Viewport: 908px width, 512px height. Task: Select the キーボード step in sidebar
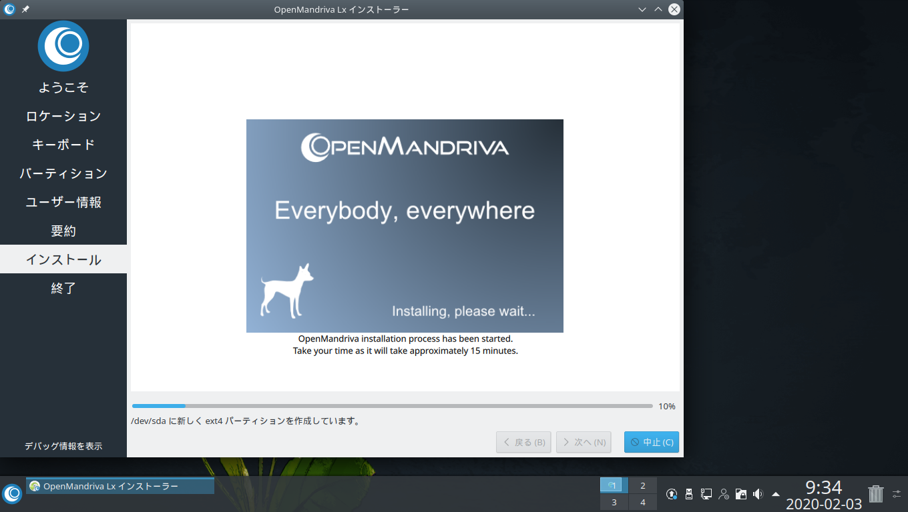pyautogui.click(x=63, y=145)
